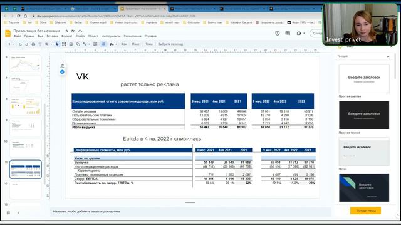Open grid view at bottom left
The image size is (401, 225).
(x=8, y=212)
